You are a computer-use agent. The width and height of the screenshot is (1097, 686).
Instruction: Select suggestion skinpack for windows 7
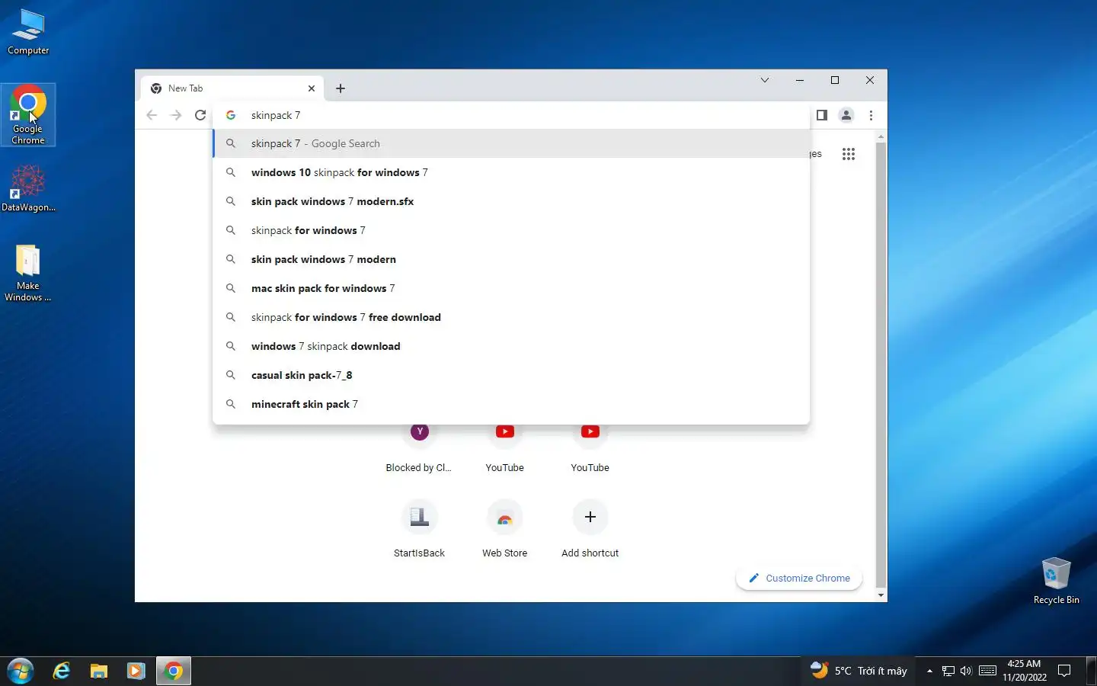[x=511, y=230]
